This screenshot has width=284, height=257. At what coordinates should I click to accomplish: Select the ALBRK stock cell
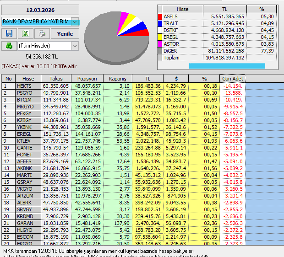[x=28, y=203]
